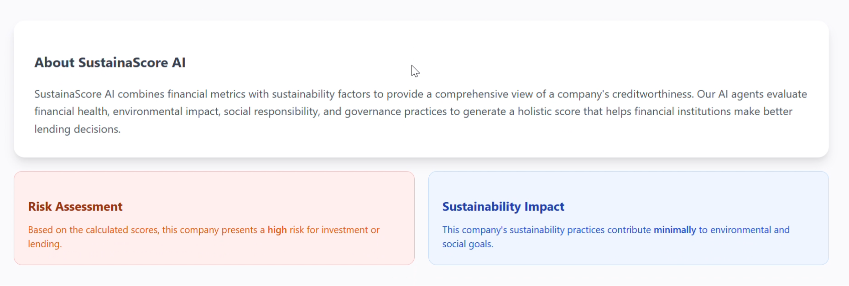849x286 pixels.
Task: Click the bold word "minimally" in sustainability text
Action: (675, 230)
